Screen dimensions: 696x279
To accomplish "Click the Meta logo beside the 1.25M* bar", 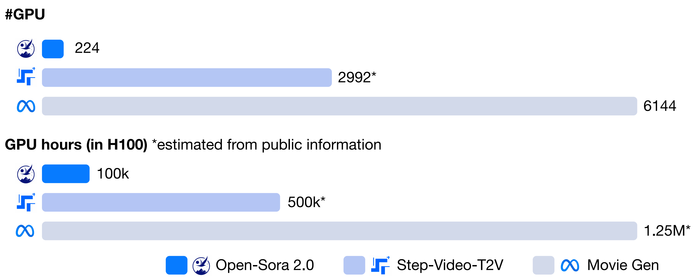I will coord(25,231).
